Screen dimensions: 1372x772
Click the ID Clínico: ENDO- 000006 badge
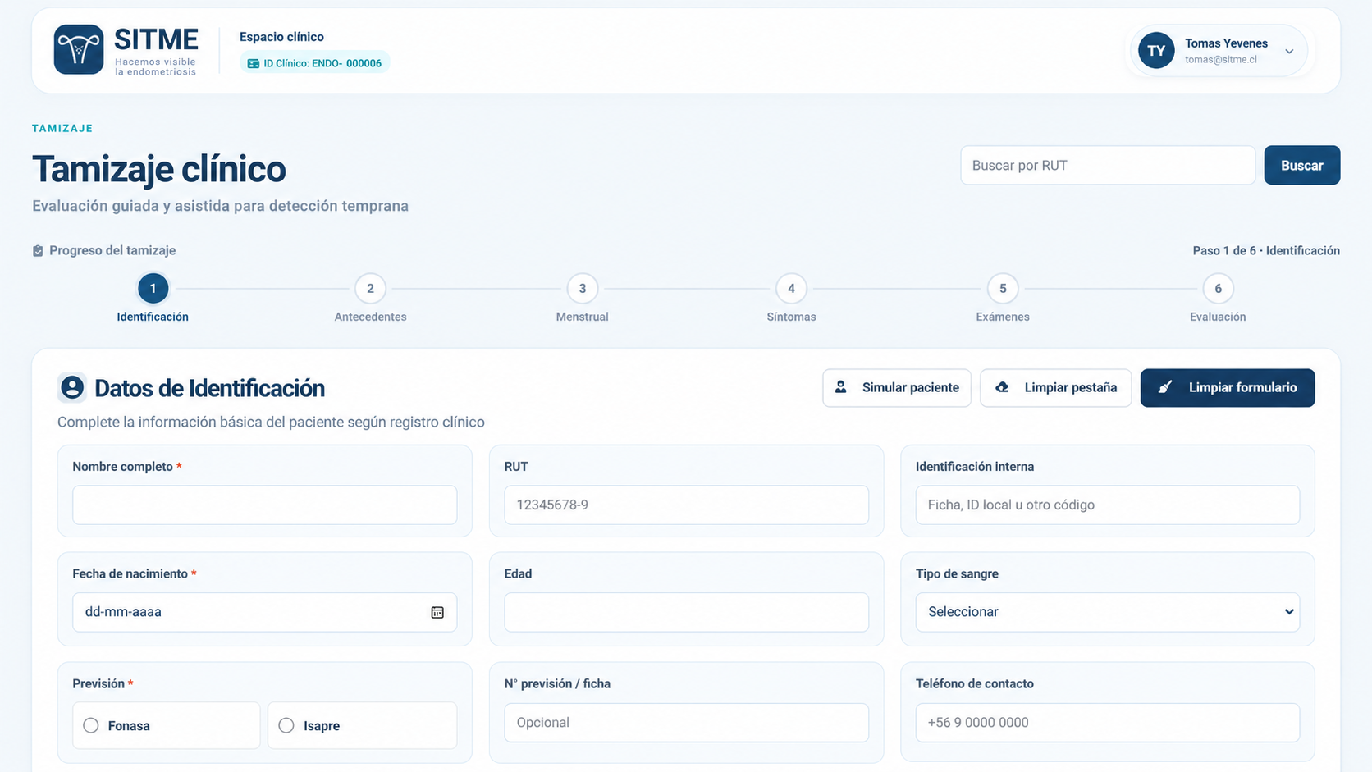(x=314, y=63)
